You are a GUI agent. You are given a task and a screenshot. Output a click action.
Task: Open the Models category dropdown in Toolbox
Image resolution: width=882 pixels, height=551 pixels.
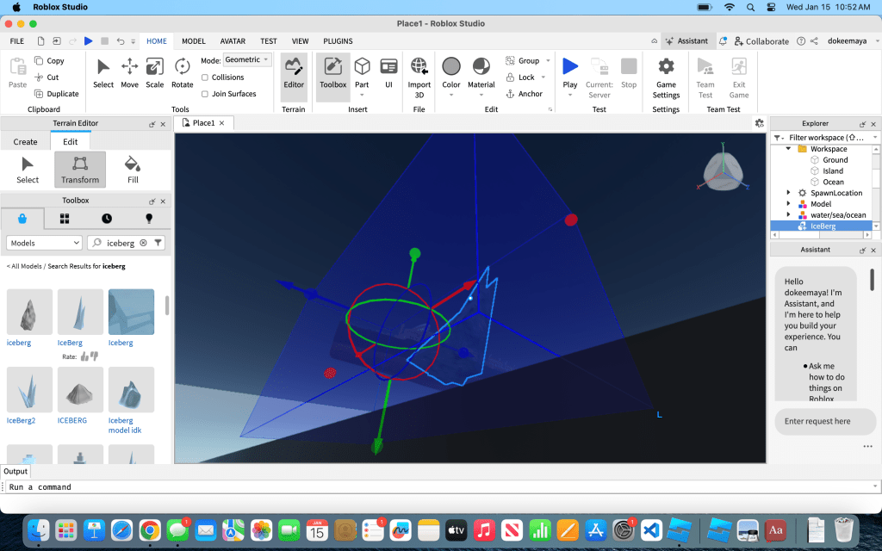[44, 243]
